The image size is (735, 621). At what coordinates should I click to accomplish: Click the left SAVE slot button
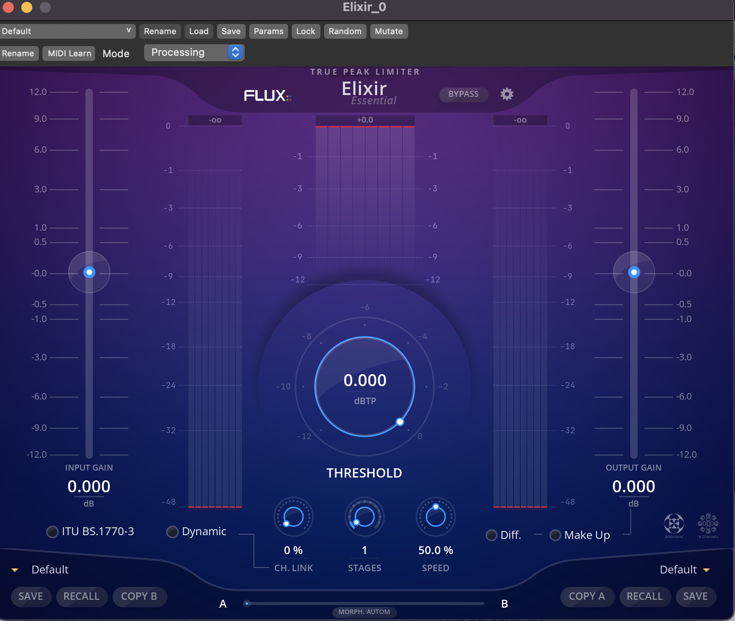[x=30, y=597]
